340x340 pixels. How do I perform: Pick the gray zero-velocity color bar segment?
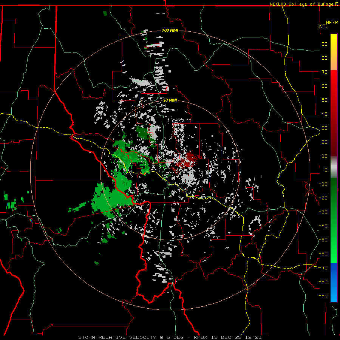[x=334, y=167]
